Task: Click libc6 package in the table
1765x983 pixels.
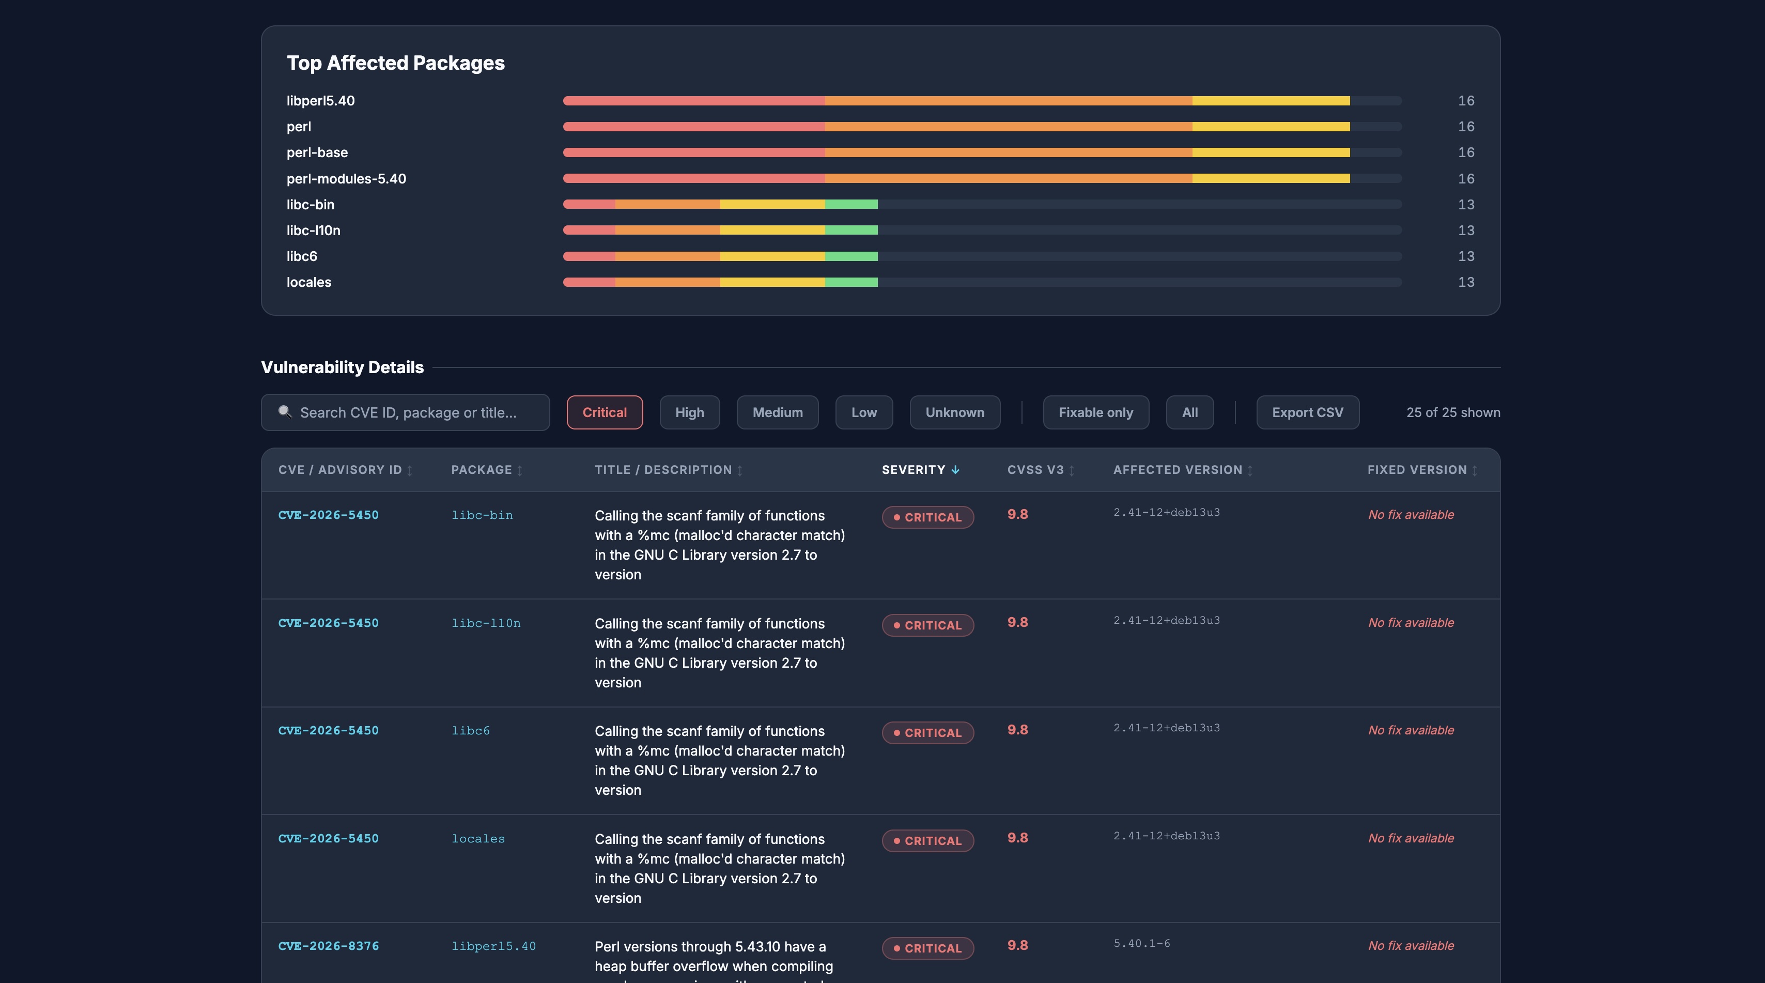Action: [471, 731]
